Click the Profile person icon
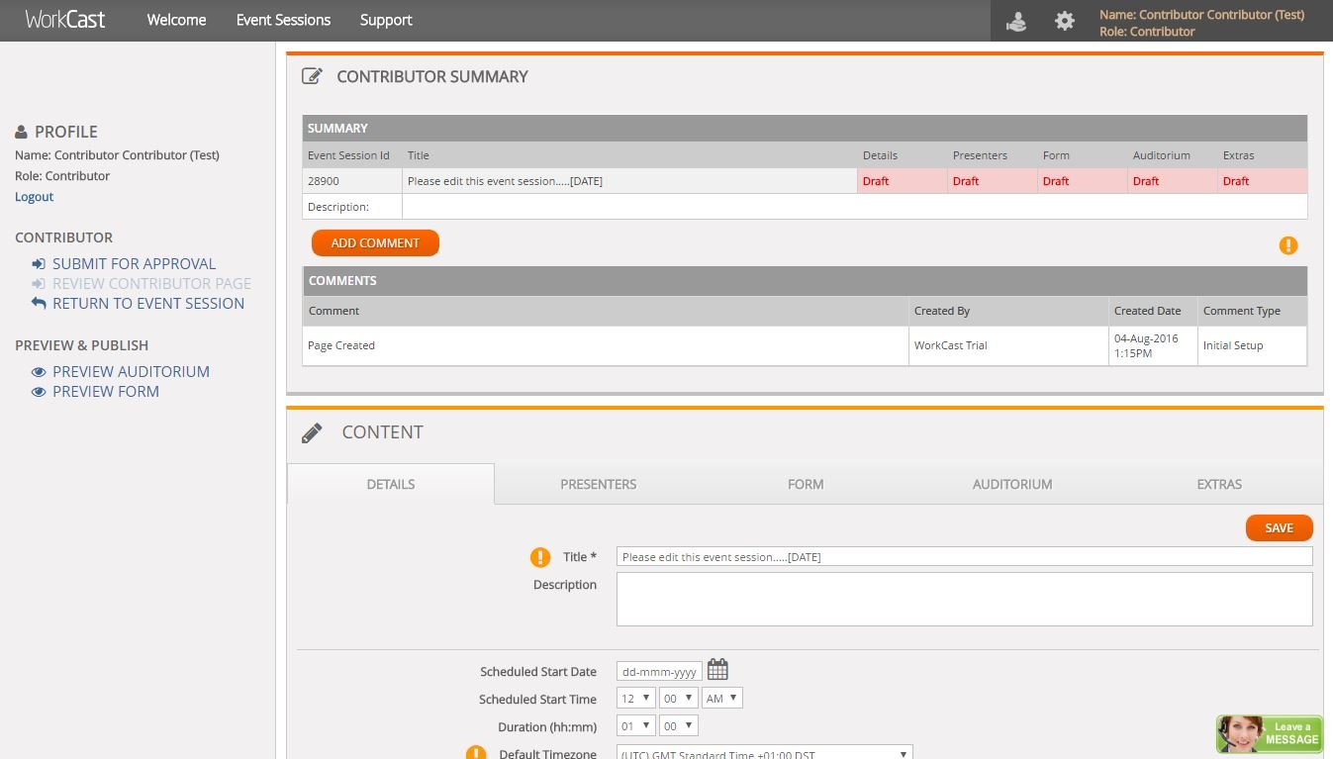The width and height of the screenshot is (1333, 759). click(x=21, y=132)
